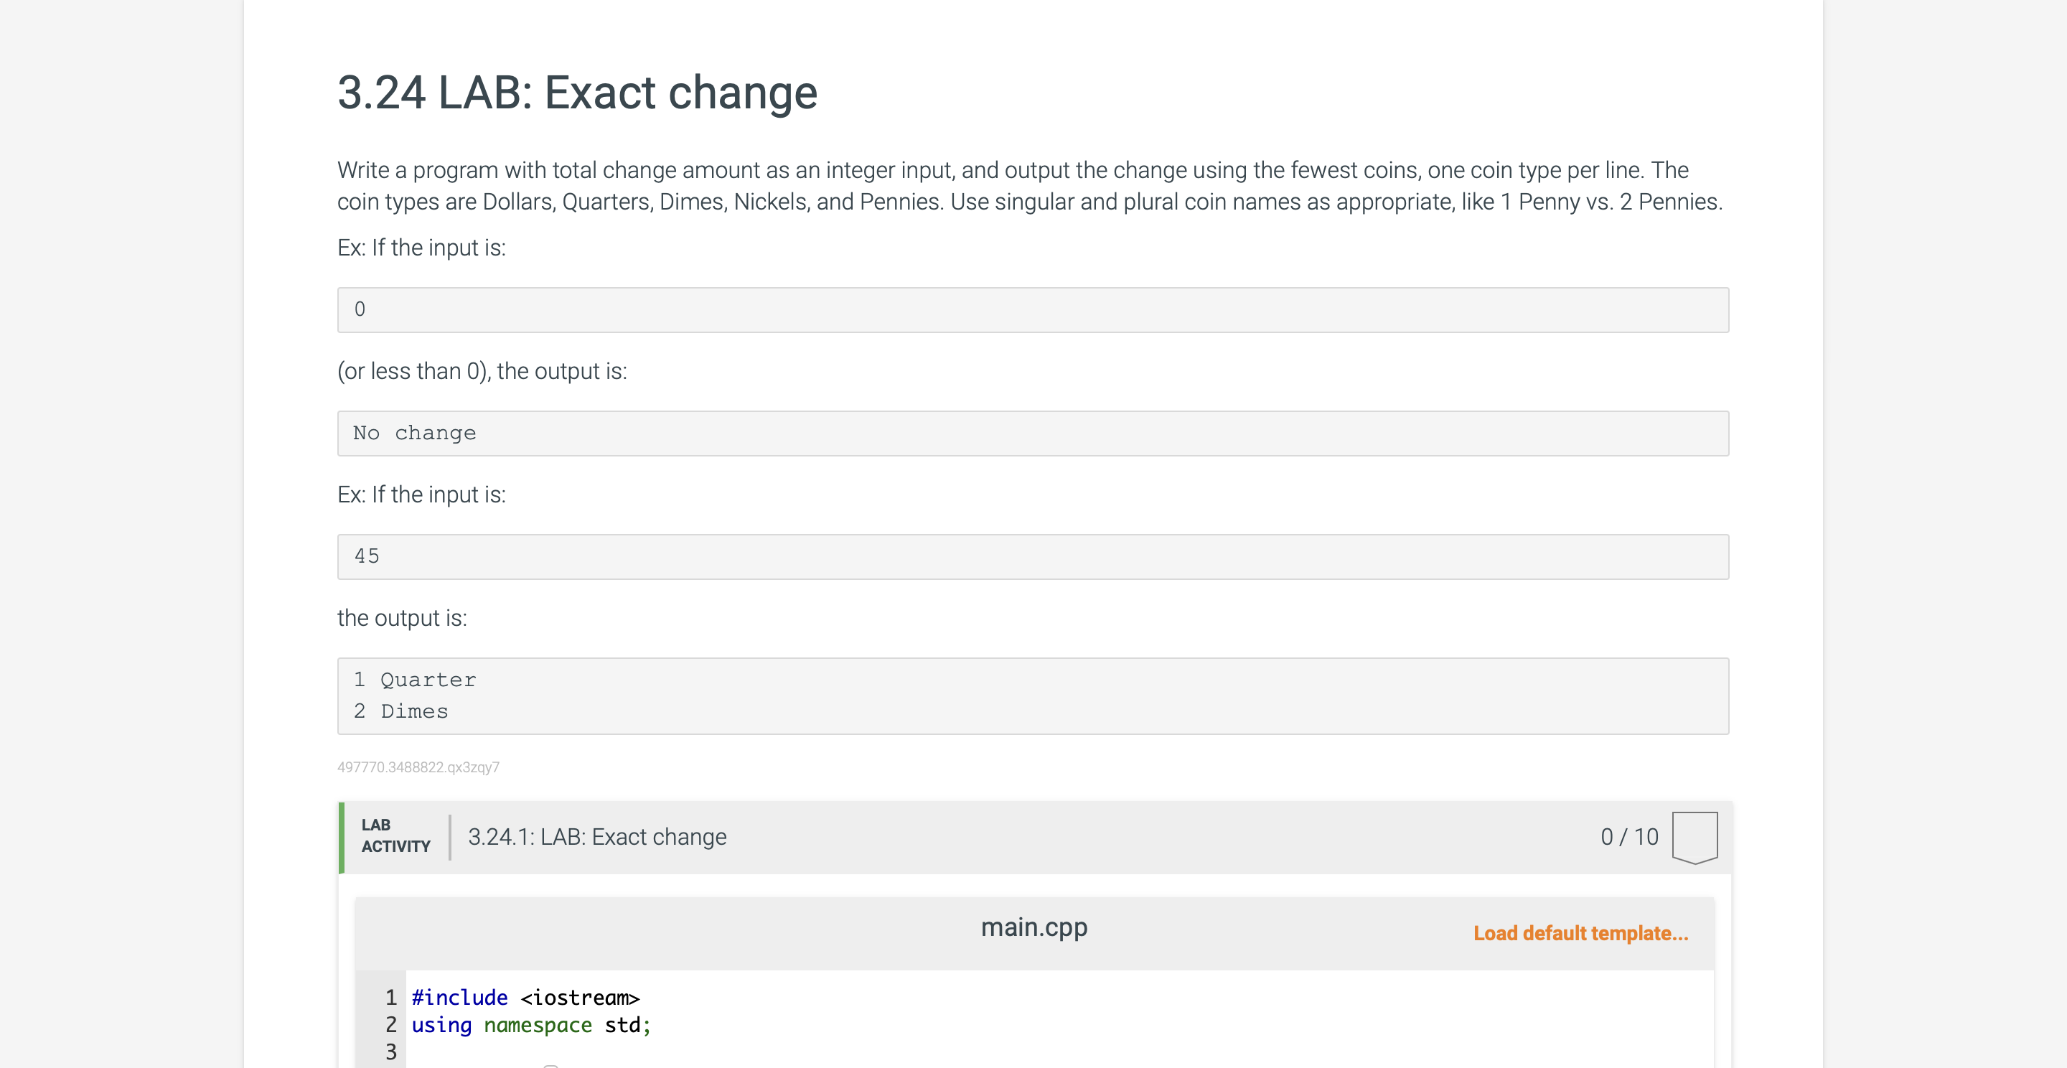Click the lab completion badge icon
Image resolution: width=2067 pixels, height=1068 pixels.
coord(1694,837)
